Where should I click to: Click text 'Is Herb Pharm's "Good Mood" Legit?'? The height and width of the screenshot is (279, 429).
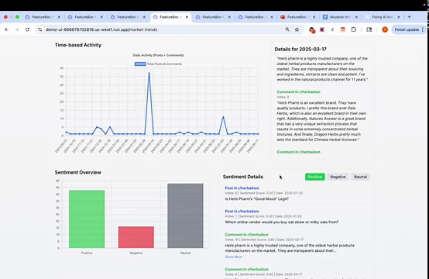(x=256, y=198)
